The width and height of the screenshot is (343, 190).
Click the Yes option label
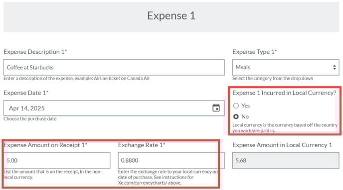pos(245,106)
